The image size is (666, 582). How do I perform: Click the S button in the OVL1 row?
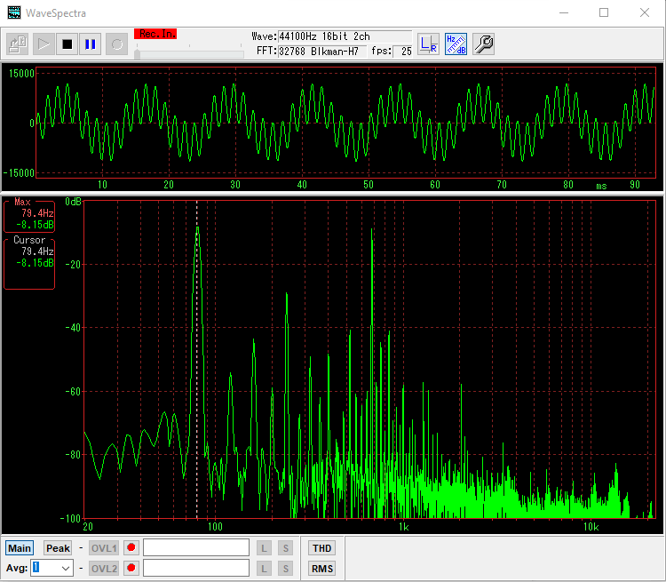point(285,548)
